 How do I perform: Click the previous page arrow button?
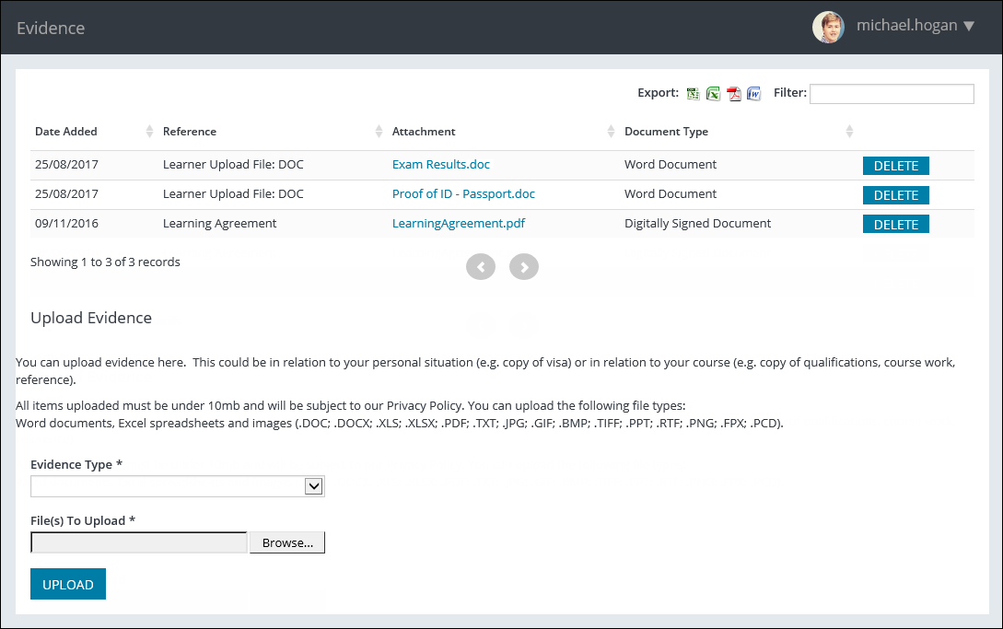481,267
